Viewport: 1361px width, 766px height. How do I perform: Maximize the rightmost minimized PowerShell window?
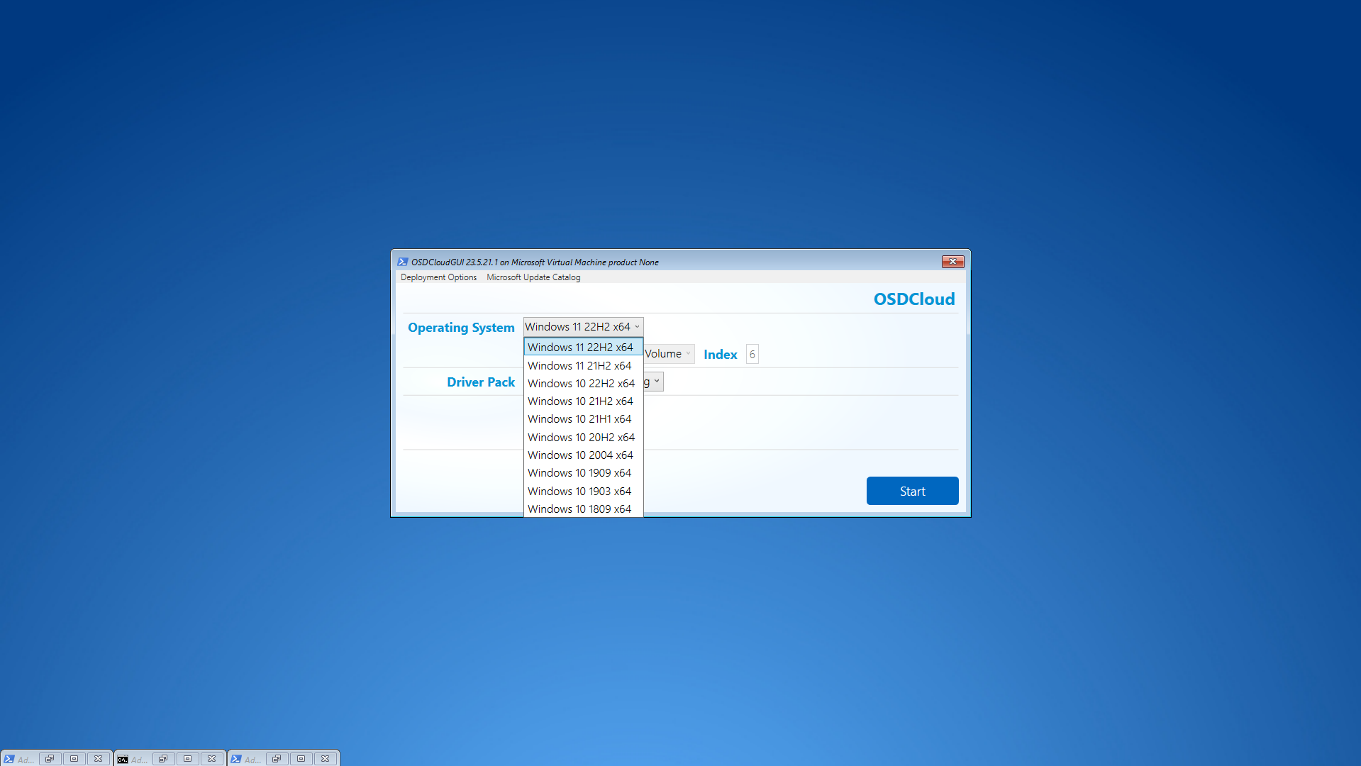301,759
